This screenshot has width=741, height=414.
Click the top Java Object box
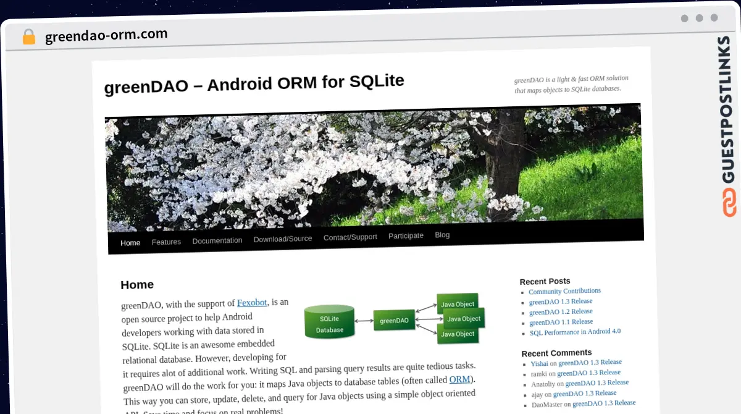457,303
